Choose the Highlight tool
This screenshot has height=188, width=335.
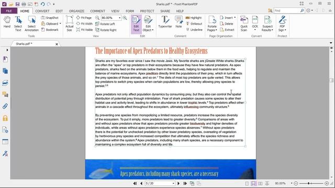click(194, 18)
